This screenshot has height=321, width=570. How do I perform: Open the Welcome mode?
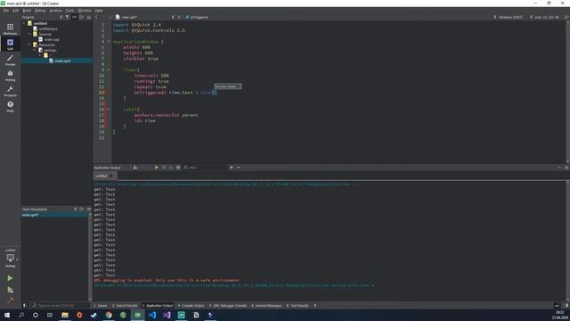[10, 29]
